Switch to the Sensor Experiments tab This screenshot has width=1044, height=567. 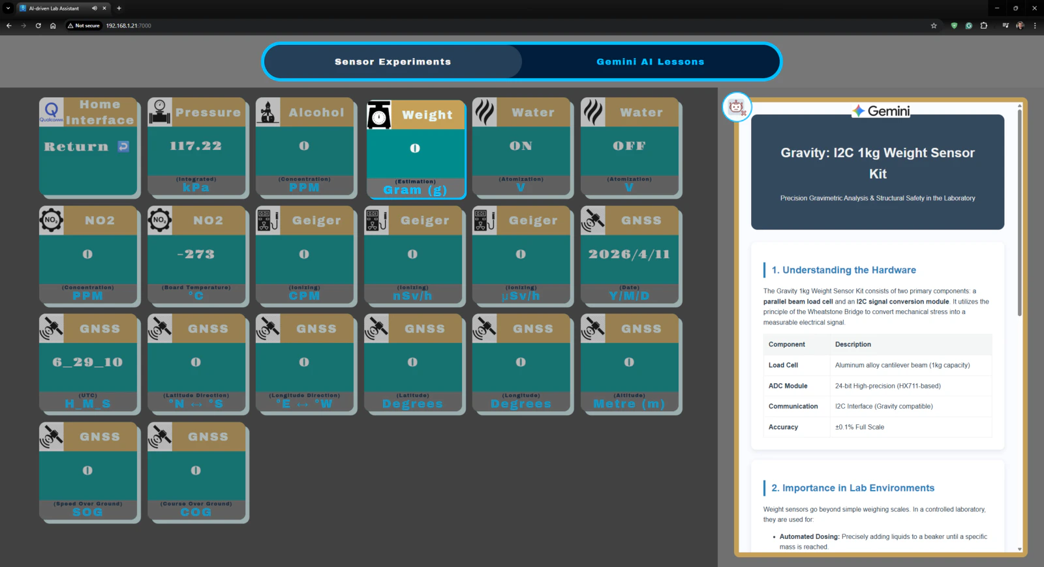point(393,62)
